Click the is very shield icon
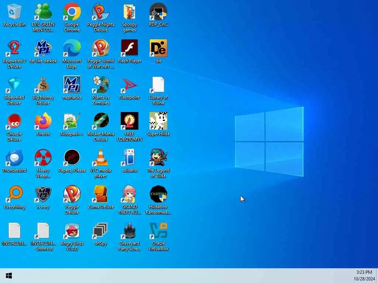Viewport: 378px width, 283px height. pyautogui.click(x=43, y=194)
